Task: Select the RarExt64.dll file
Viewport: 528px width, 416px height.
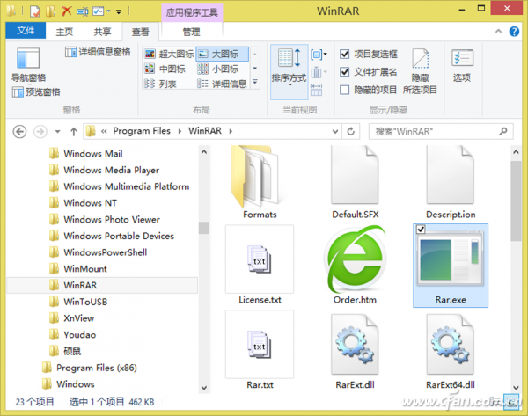Action: 451,350
